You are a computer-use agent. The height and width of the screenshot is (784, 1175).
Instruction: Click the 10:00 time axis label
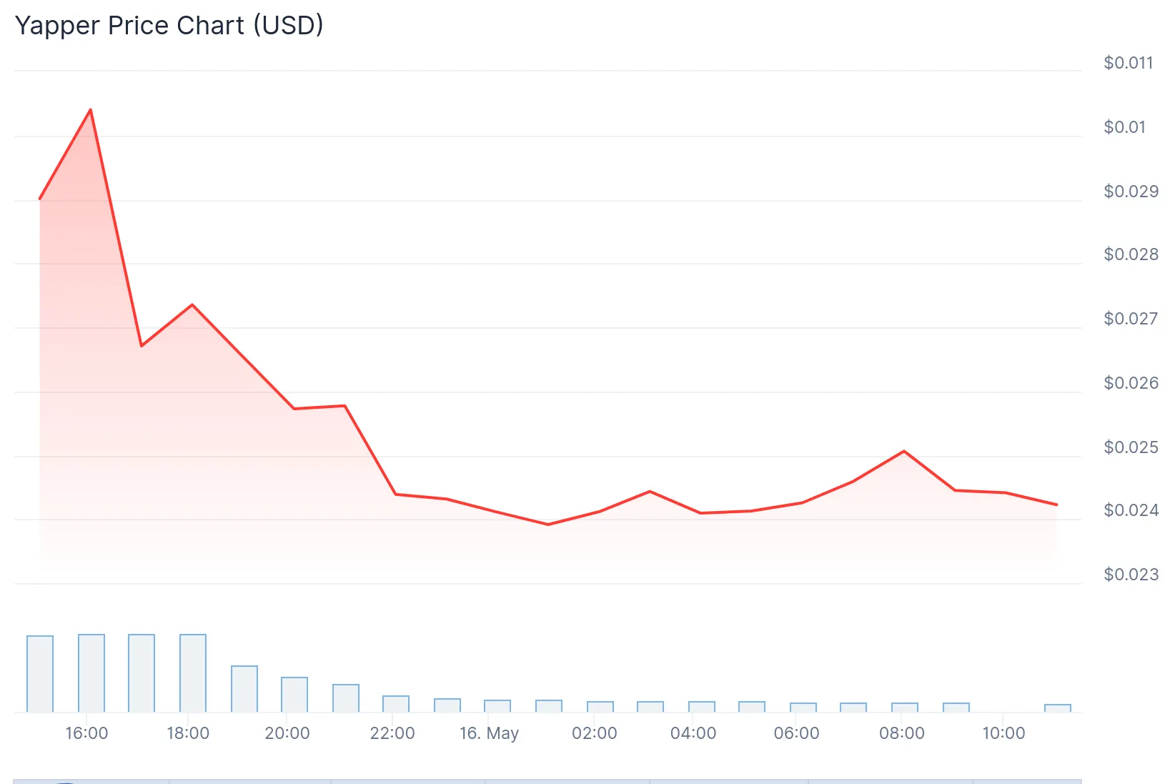coord(1003,733)
